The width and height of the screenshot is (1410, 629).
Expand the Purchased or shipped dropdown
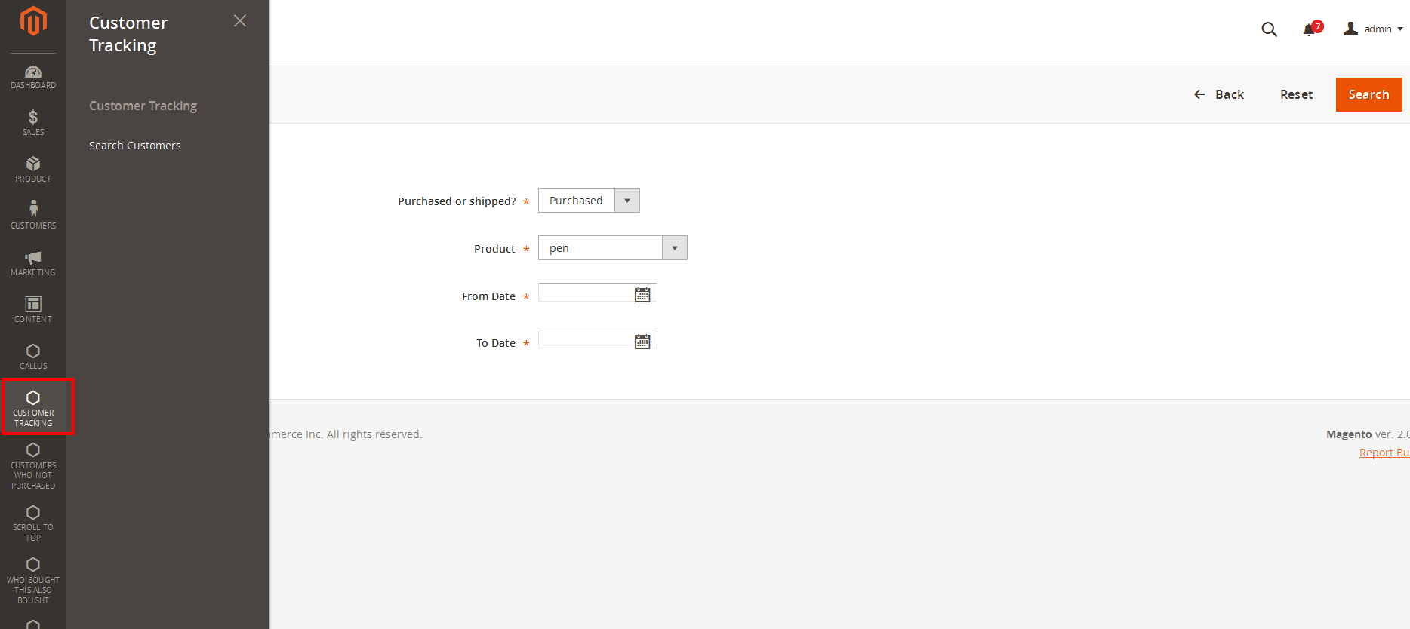click(x=589, y=201)
